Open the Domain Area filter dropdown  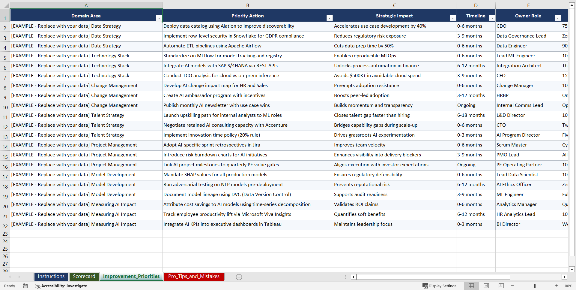(159, 18)
